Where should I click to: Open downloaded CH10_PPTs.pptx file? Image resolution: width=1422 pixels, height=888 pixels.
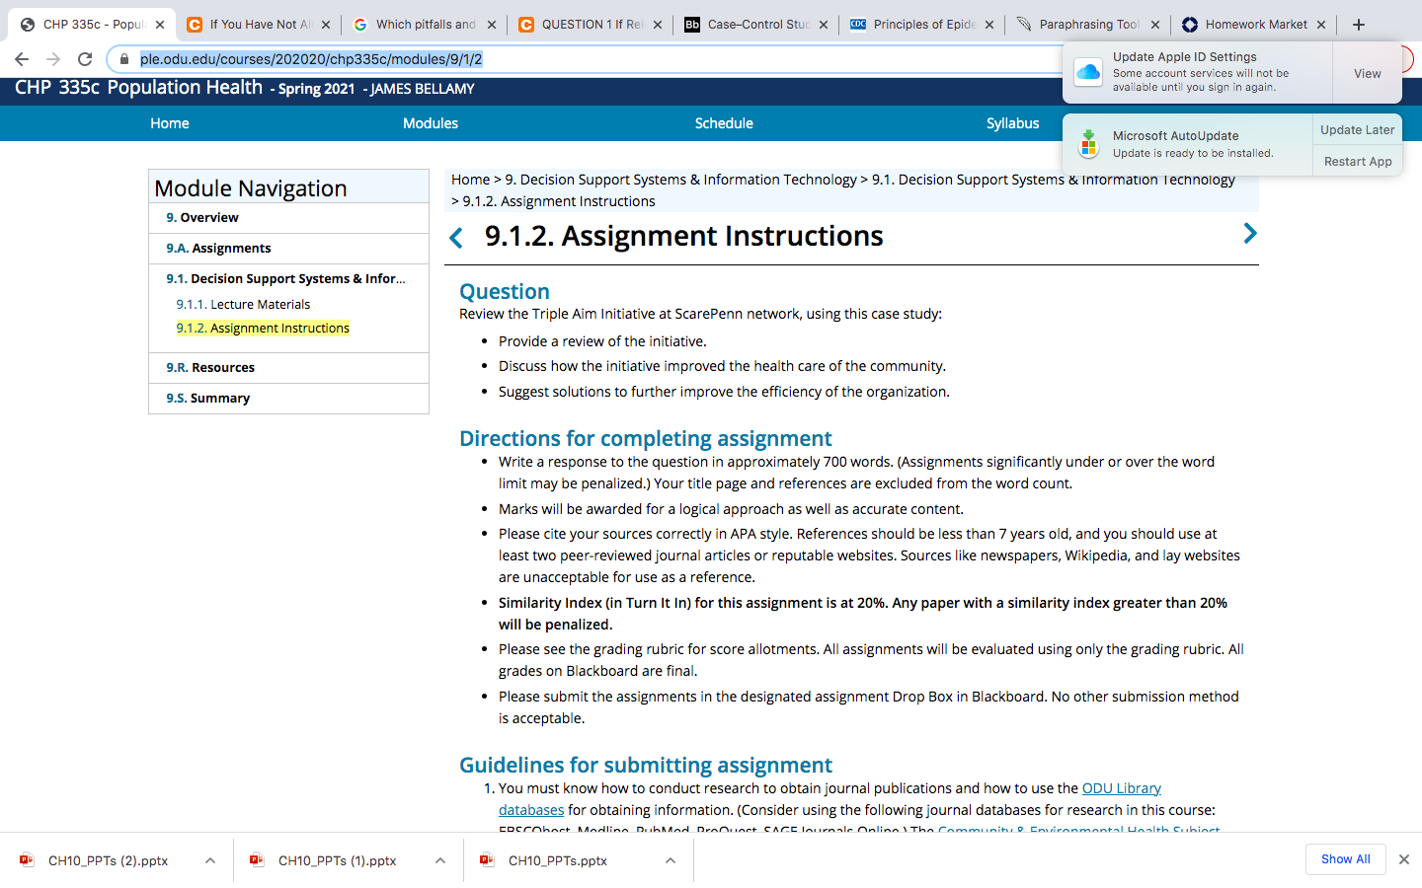point(558,860)
